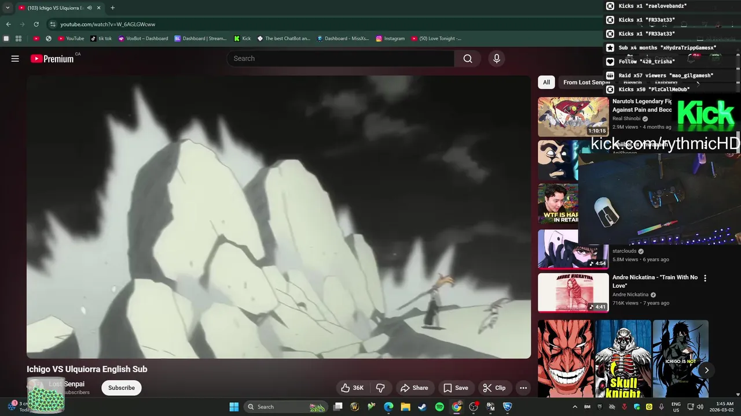Viewport: 741px width, 416px height.
Task: Click the Real Shinobi channel name
Action: click(x=626, y=118)
